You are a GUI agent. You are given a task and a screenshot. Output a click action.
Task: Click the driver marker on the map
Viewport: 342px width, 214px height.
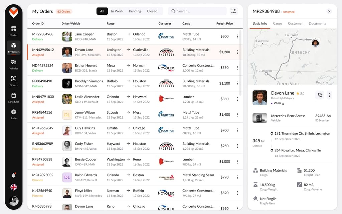(x=315, y=43)
